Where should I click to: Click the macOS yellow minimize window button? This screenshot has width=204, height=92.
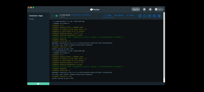31,8
